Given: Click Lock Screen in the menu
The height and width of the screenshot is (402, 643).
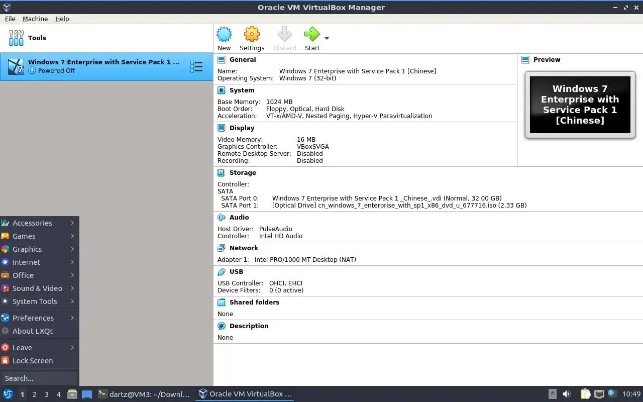Looking at the screenshot, I should pos(40,360).
